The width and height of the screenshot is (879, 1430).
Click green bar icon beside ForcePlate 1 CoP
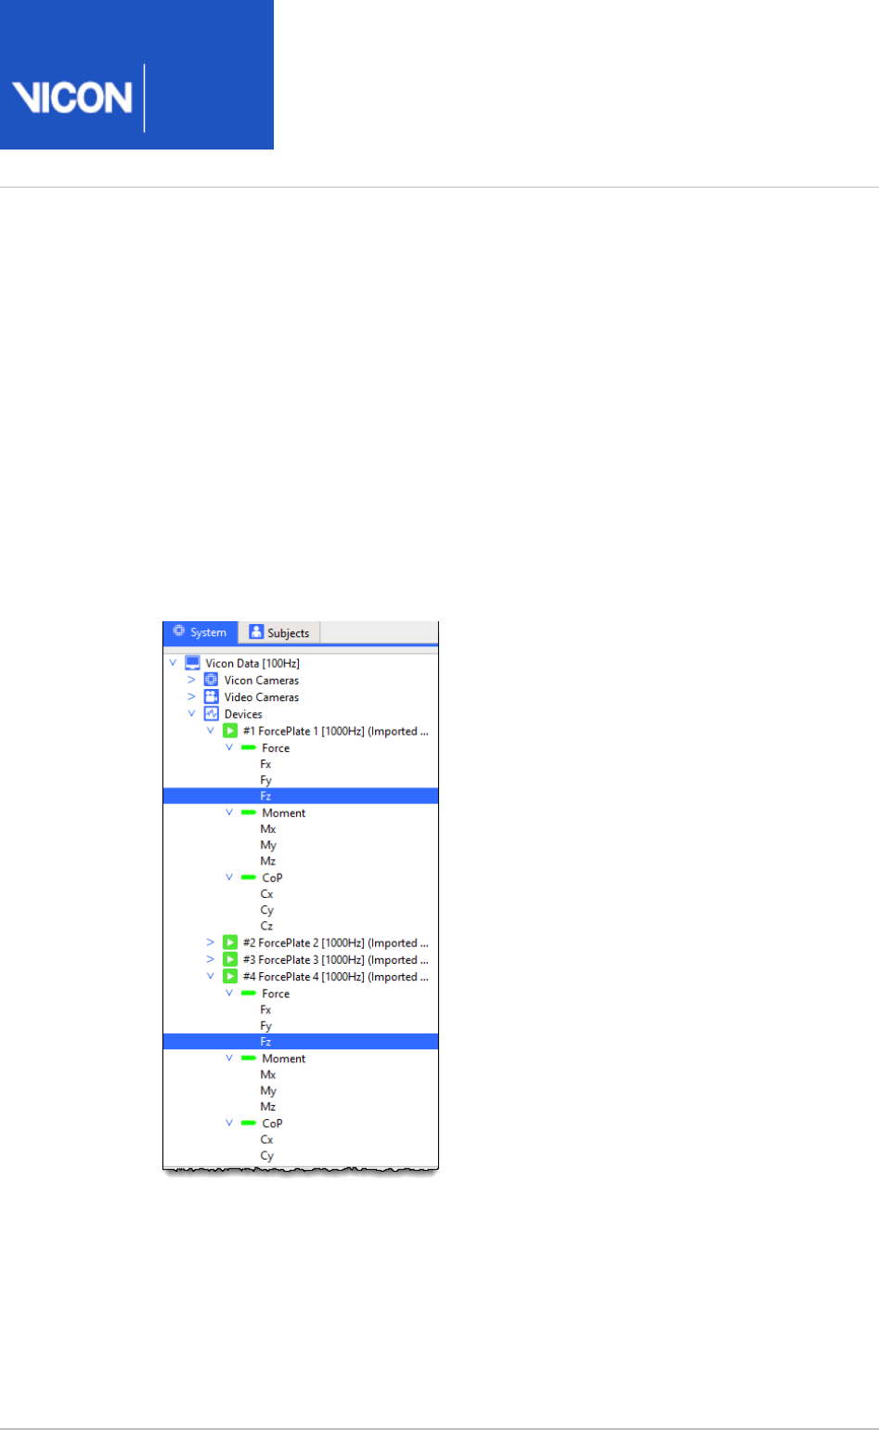tap(248, 877)
